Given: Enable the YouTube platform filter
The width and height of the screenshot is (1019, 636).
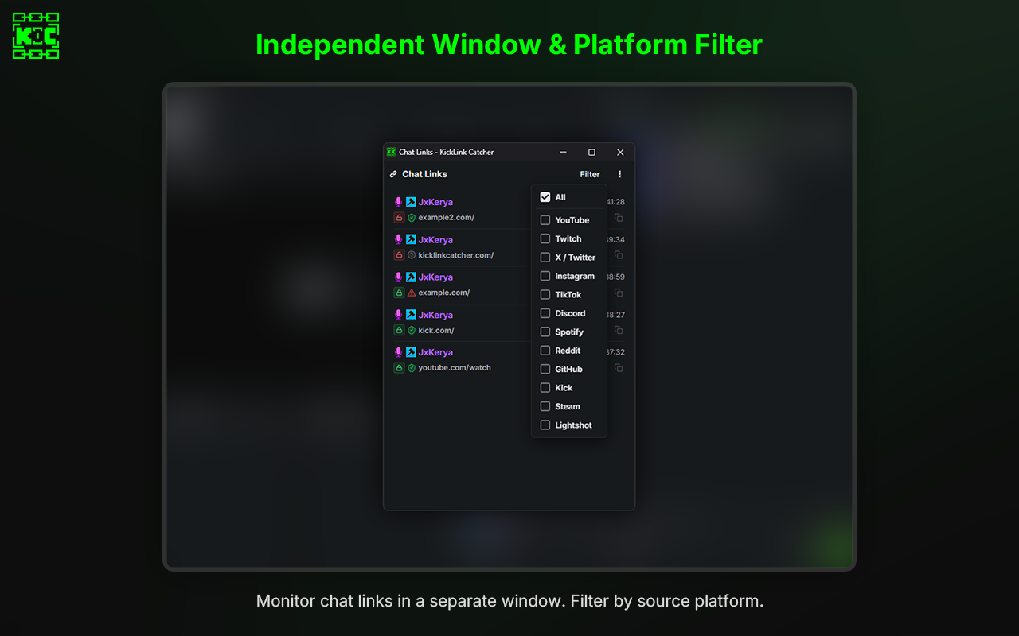Looking at the screenshot, I should [x=546, y=220].
